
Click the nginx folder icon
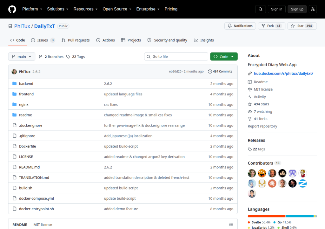[15, 104]
